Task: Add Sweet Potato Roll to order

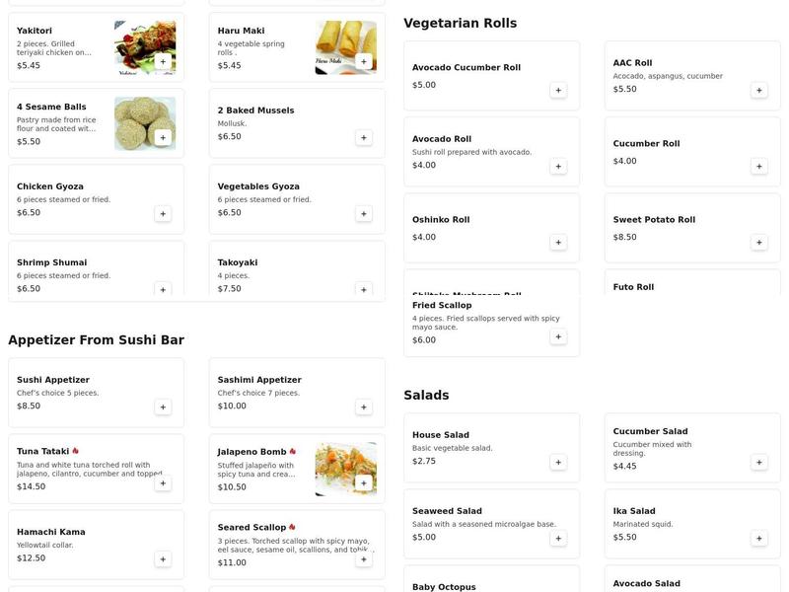Action: [759, 242]
